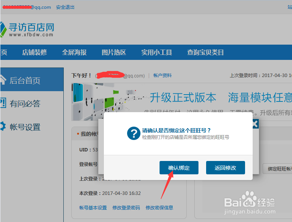The image size is (292, 222).
Task: Click the 请确认是否绑定这个旺旺号 dialog title
Action: [x=176, y=130]
